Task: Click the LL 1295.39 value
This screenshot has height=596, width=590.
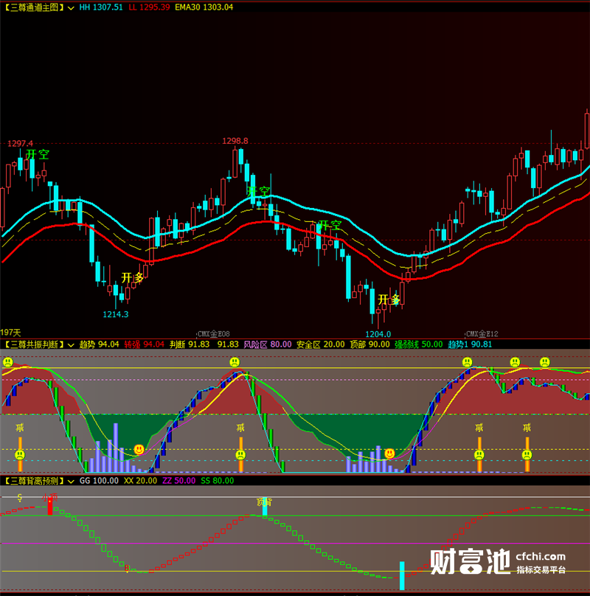Action: pos(149,7)
